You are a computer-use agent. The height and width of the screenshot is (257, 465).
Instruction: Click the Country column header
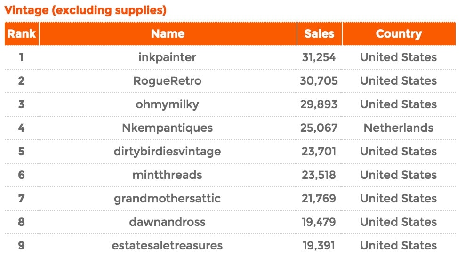[x=399, y=33]
